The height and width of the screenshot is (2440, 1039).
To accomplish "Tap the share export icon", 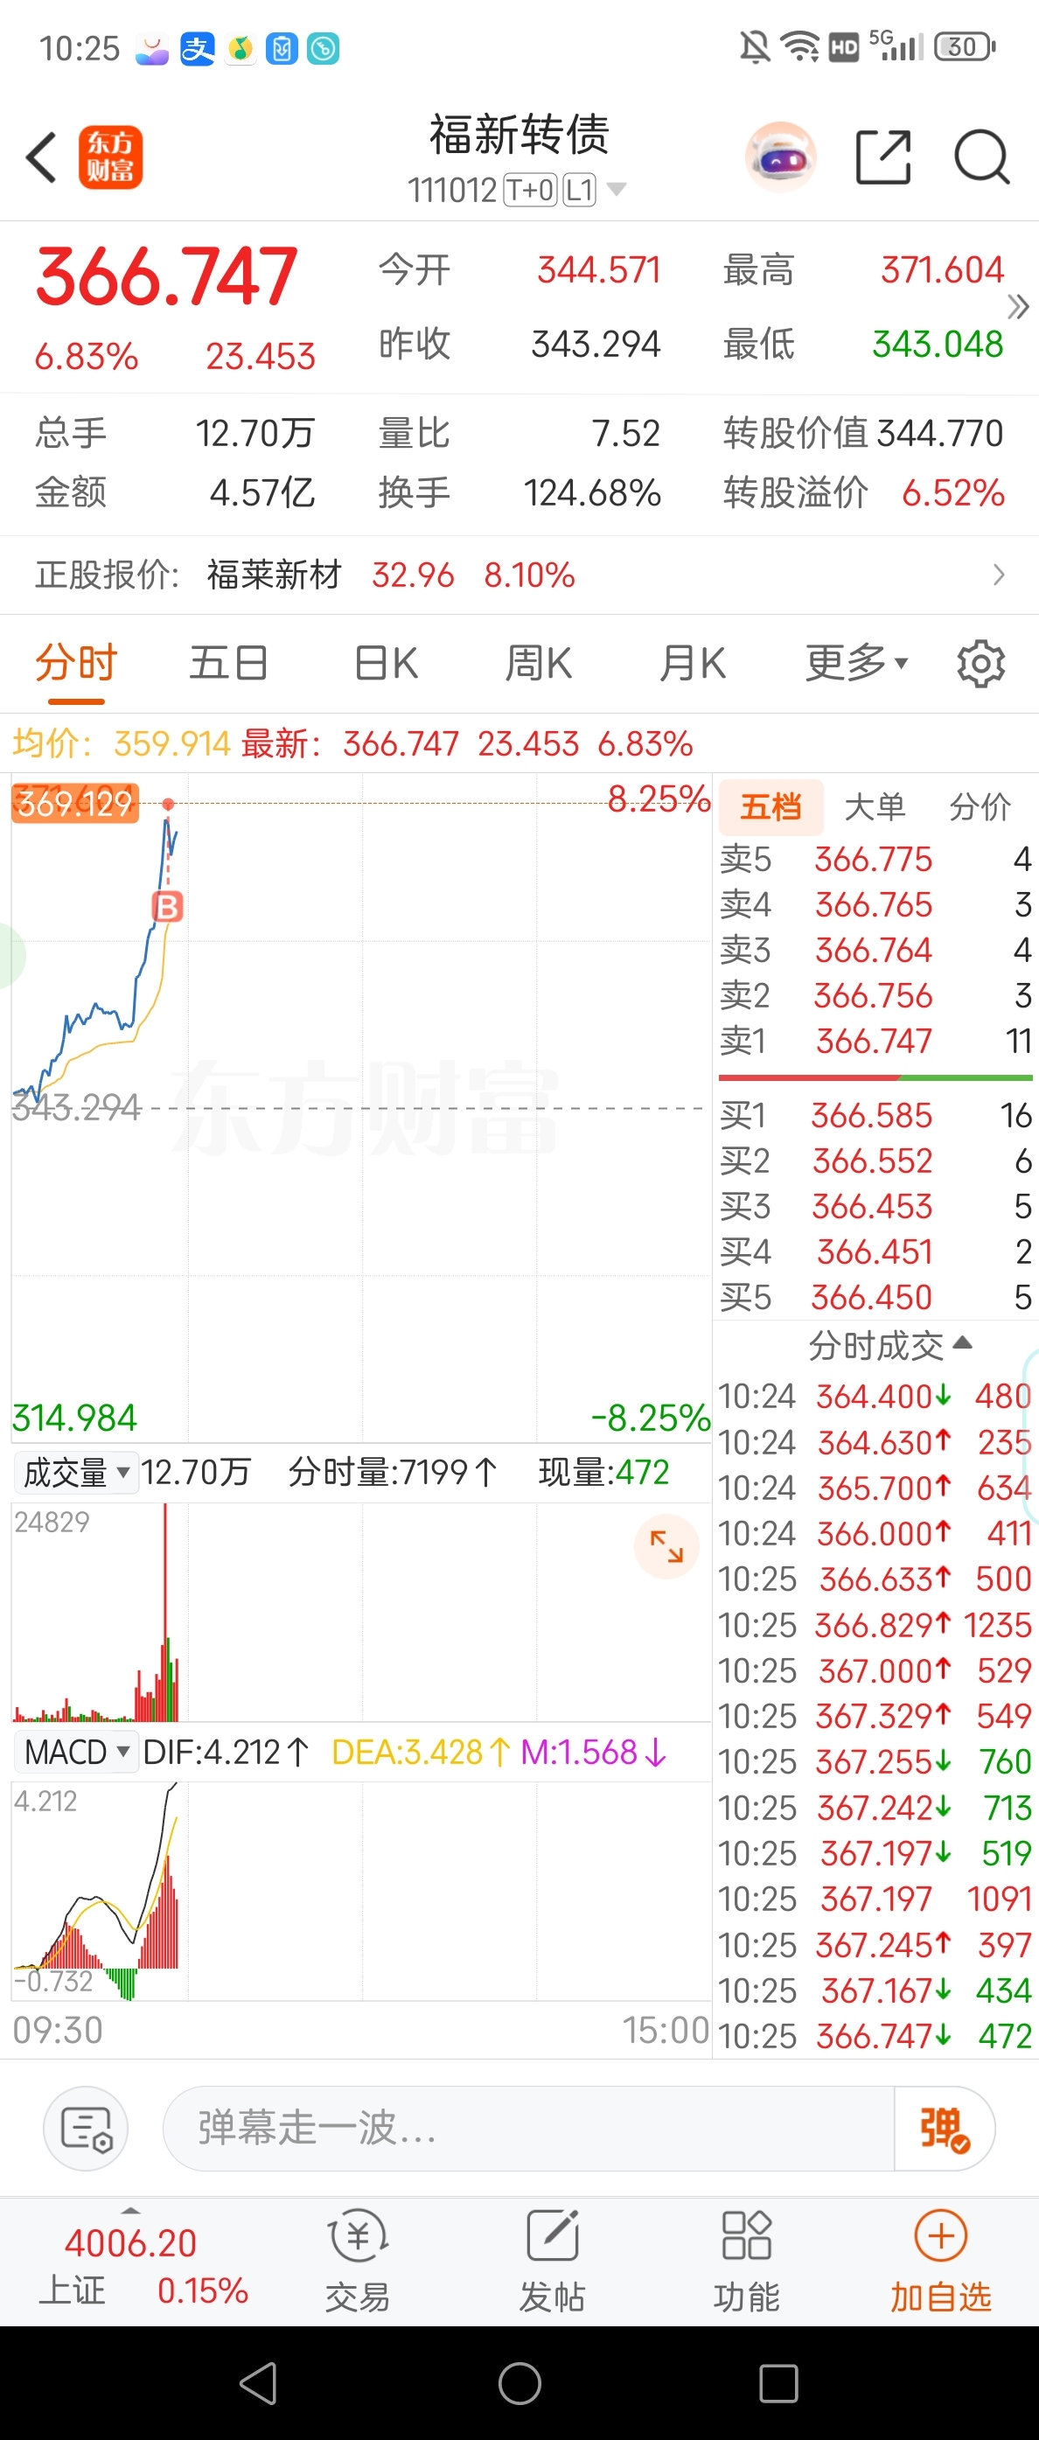I will (x=882, y=157).
